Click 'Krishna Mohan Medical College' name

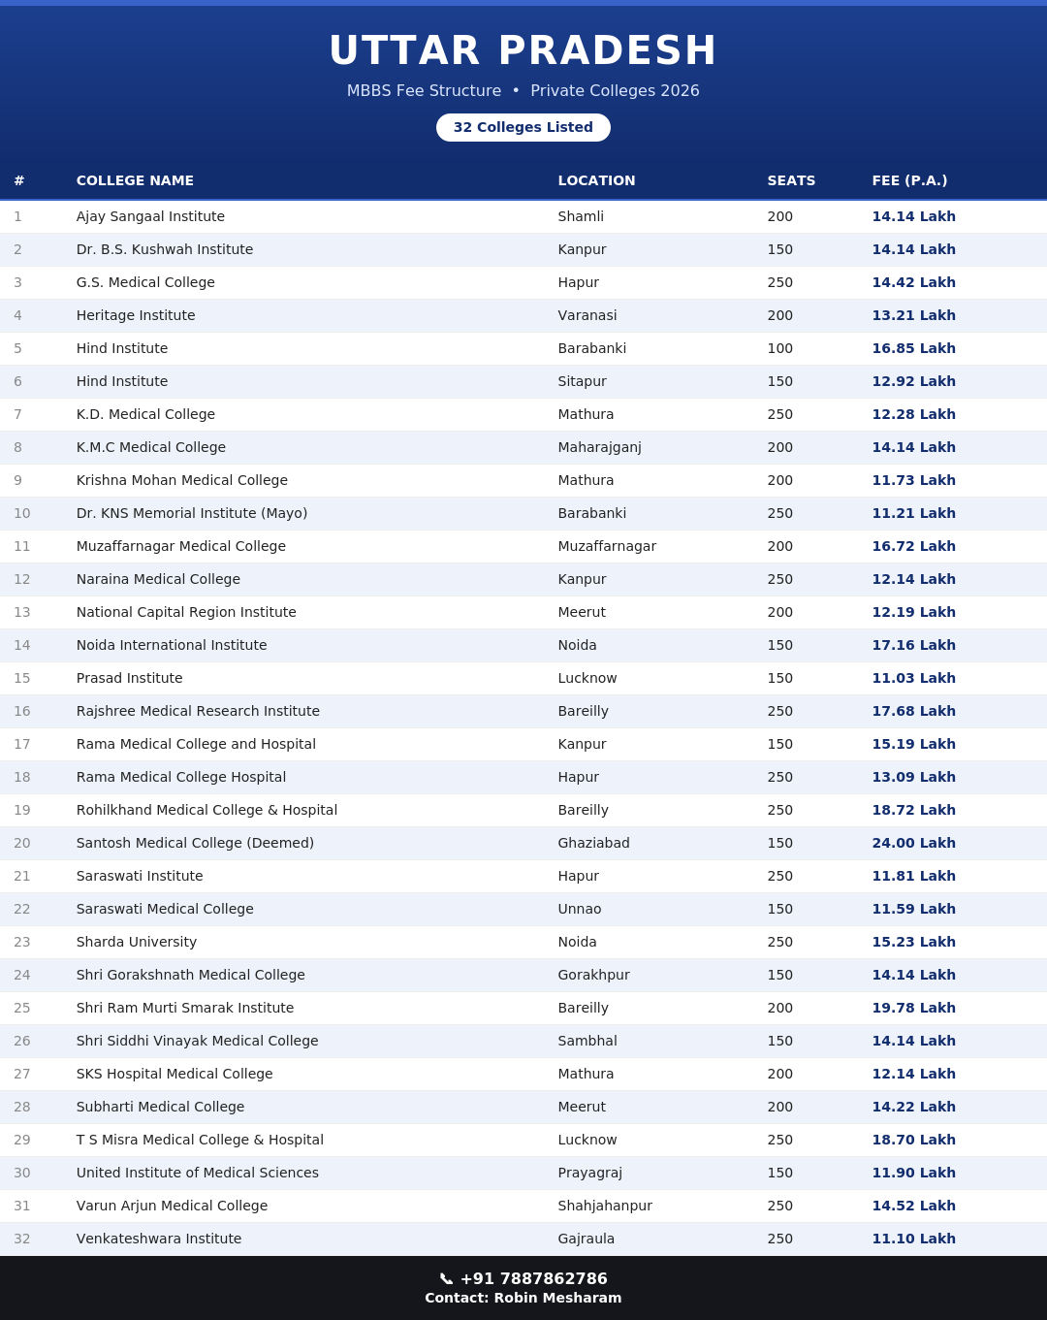(182, 480)
